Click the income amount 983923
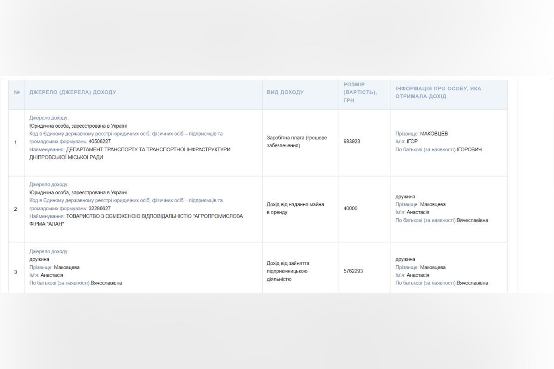The height and width of the screenshot is (369, 554). click(352, 142)
